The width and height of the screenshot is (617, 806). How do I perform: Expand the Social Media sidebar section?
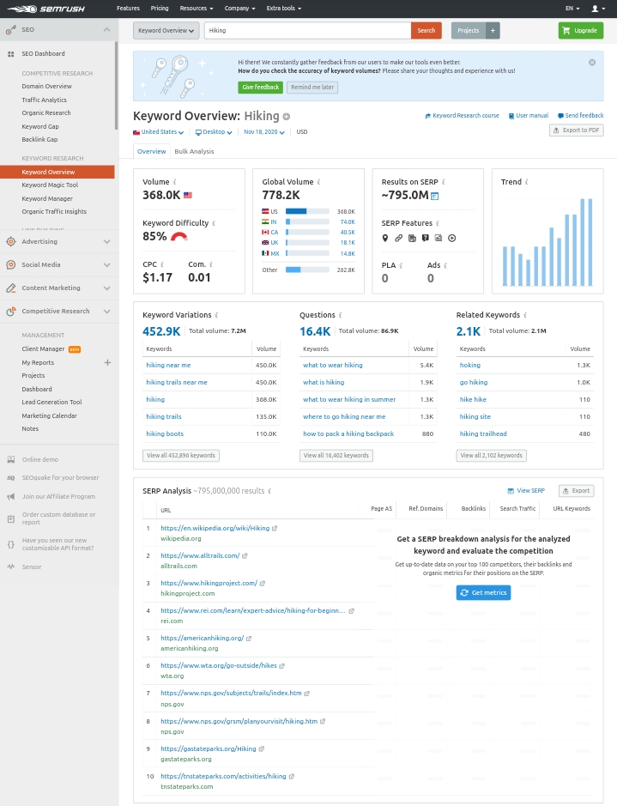click(x=107, y=264)
